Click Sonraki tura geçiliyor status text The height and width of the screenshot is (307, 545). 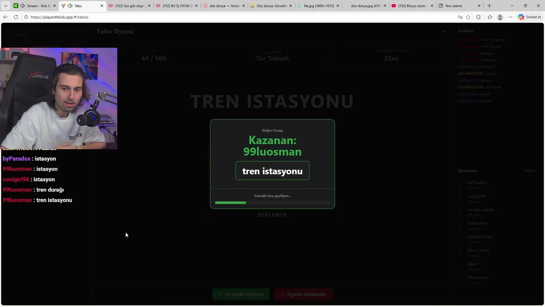point(272,196)
